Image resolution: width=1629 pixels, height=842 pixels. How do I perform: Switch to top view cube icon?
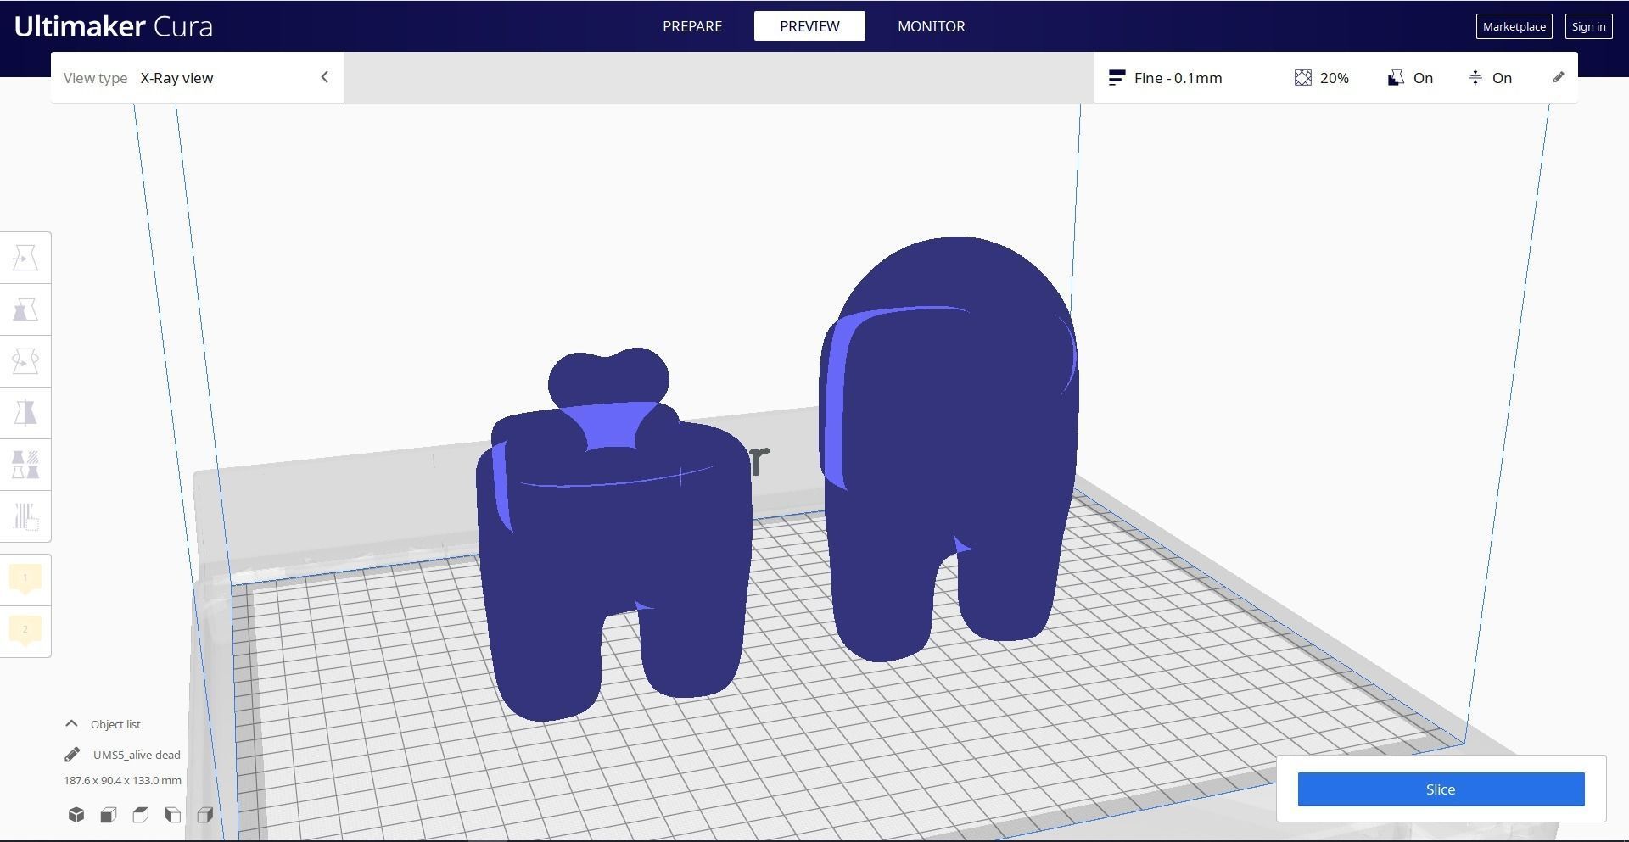(141, 815)
